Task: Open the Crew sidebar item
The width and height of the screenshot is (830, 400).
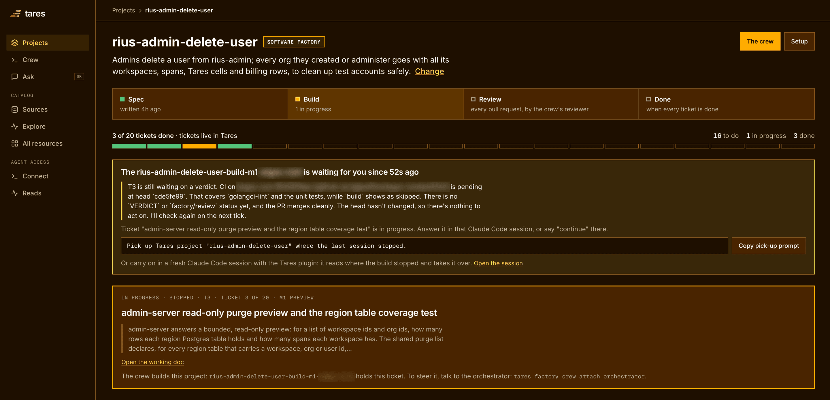Action: (47, 60)
